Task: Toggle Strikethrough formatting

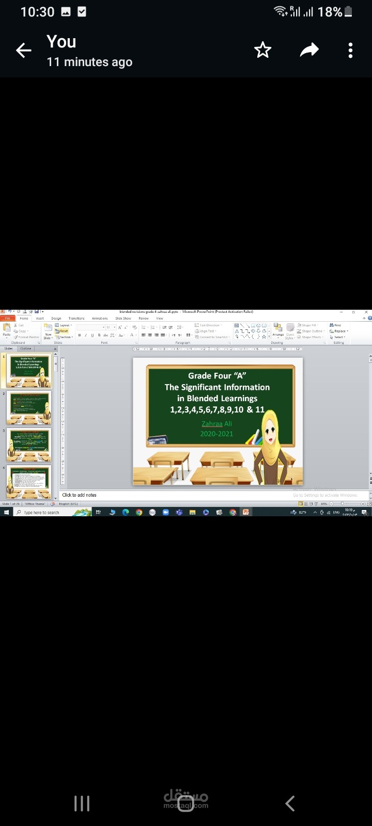Action: point(105,335)
